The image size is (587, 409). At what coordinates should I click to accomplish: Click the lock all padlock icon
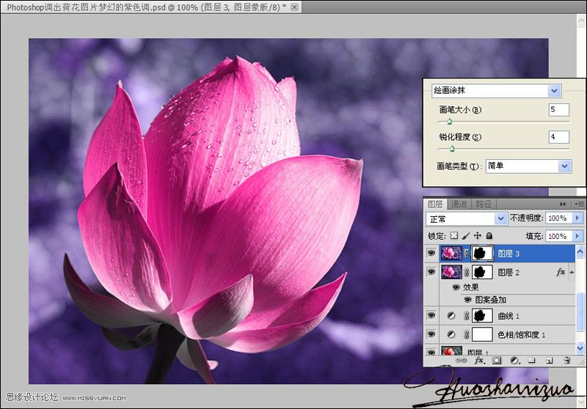pos(489,235)
